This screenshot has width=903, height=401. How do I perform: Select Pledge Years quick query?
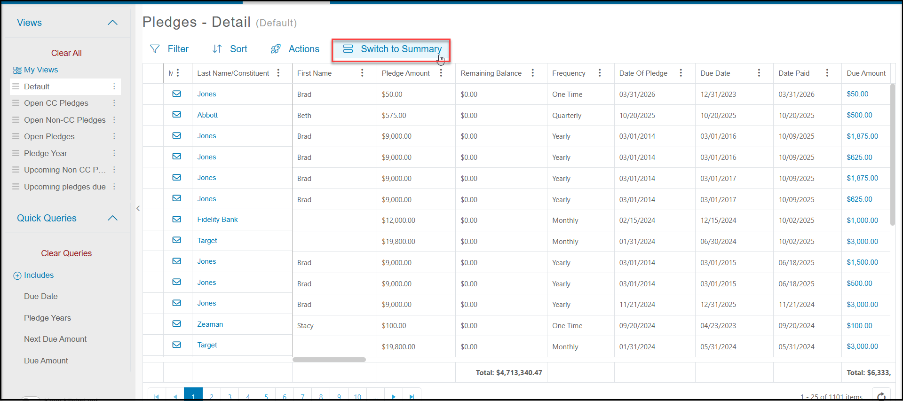48,318
